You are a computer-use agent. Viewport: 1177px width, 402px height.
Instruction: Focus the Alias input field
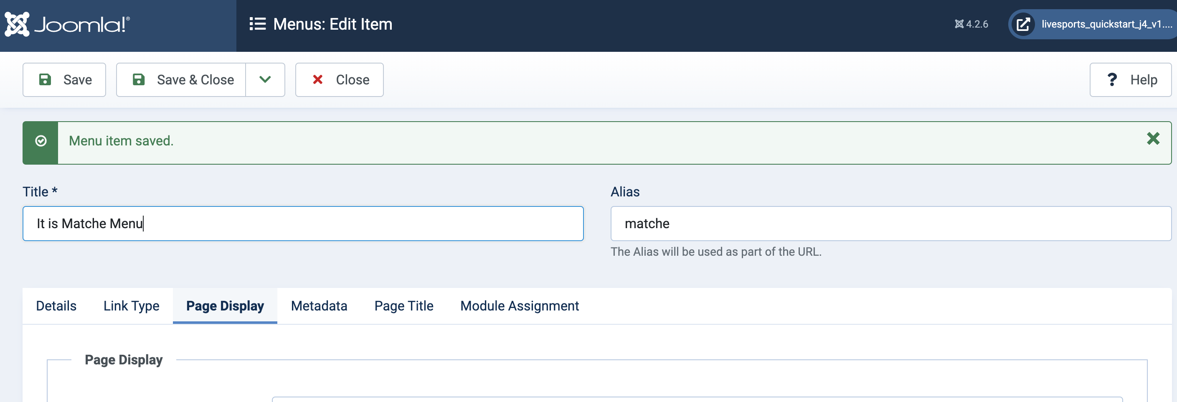click(x=890, y=224)
